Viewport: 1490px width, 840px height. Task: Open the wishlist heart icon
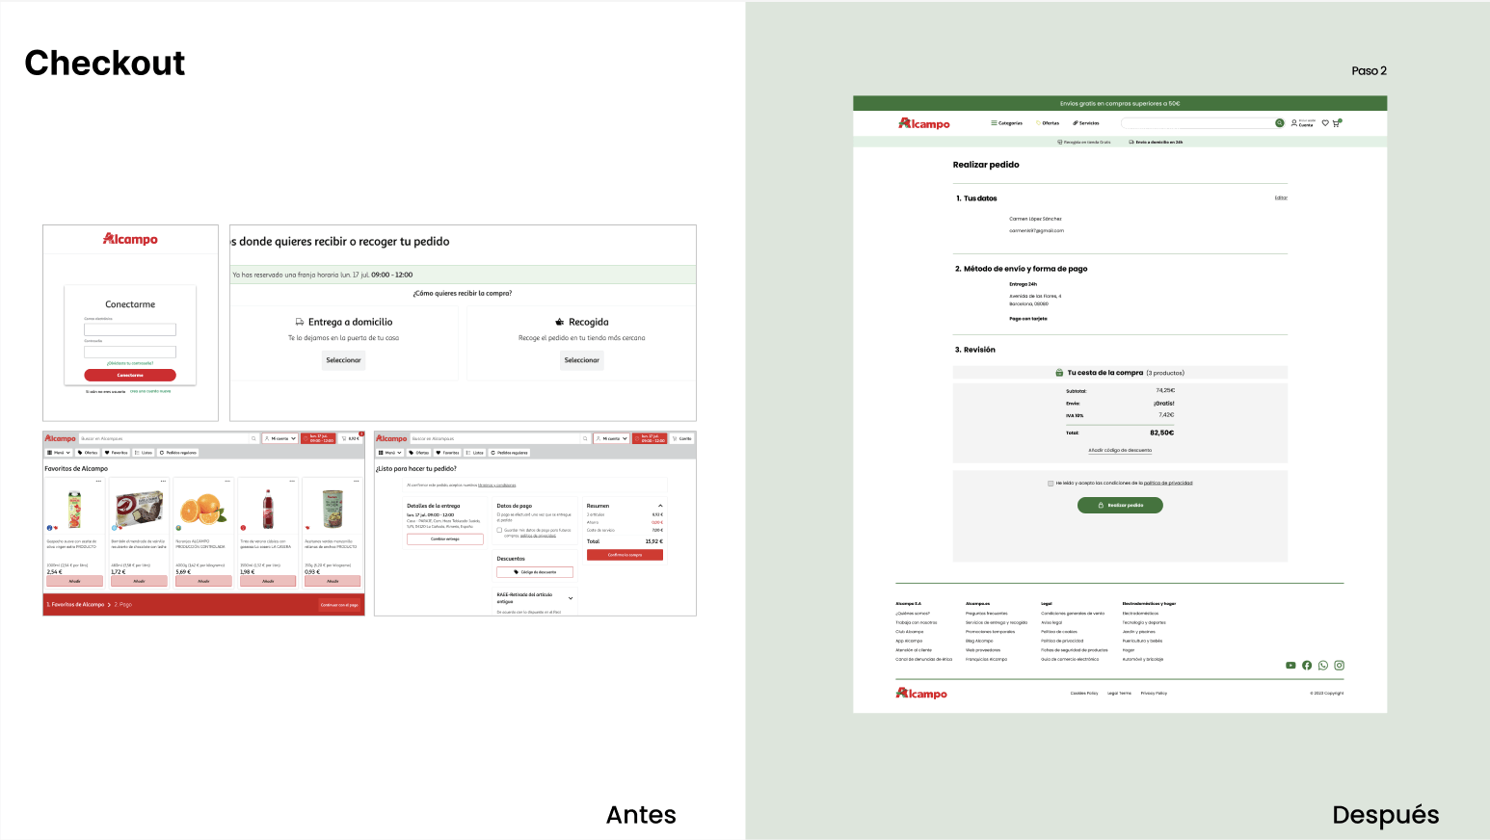(1325, 123)
